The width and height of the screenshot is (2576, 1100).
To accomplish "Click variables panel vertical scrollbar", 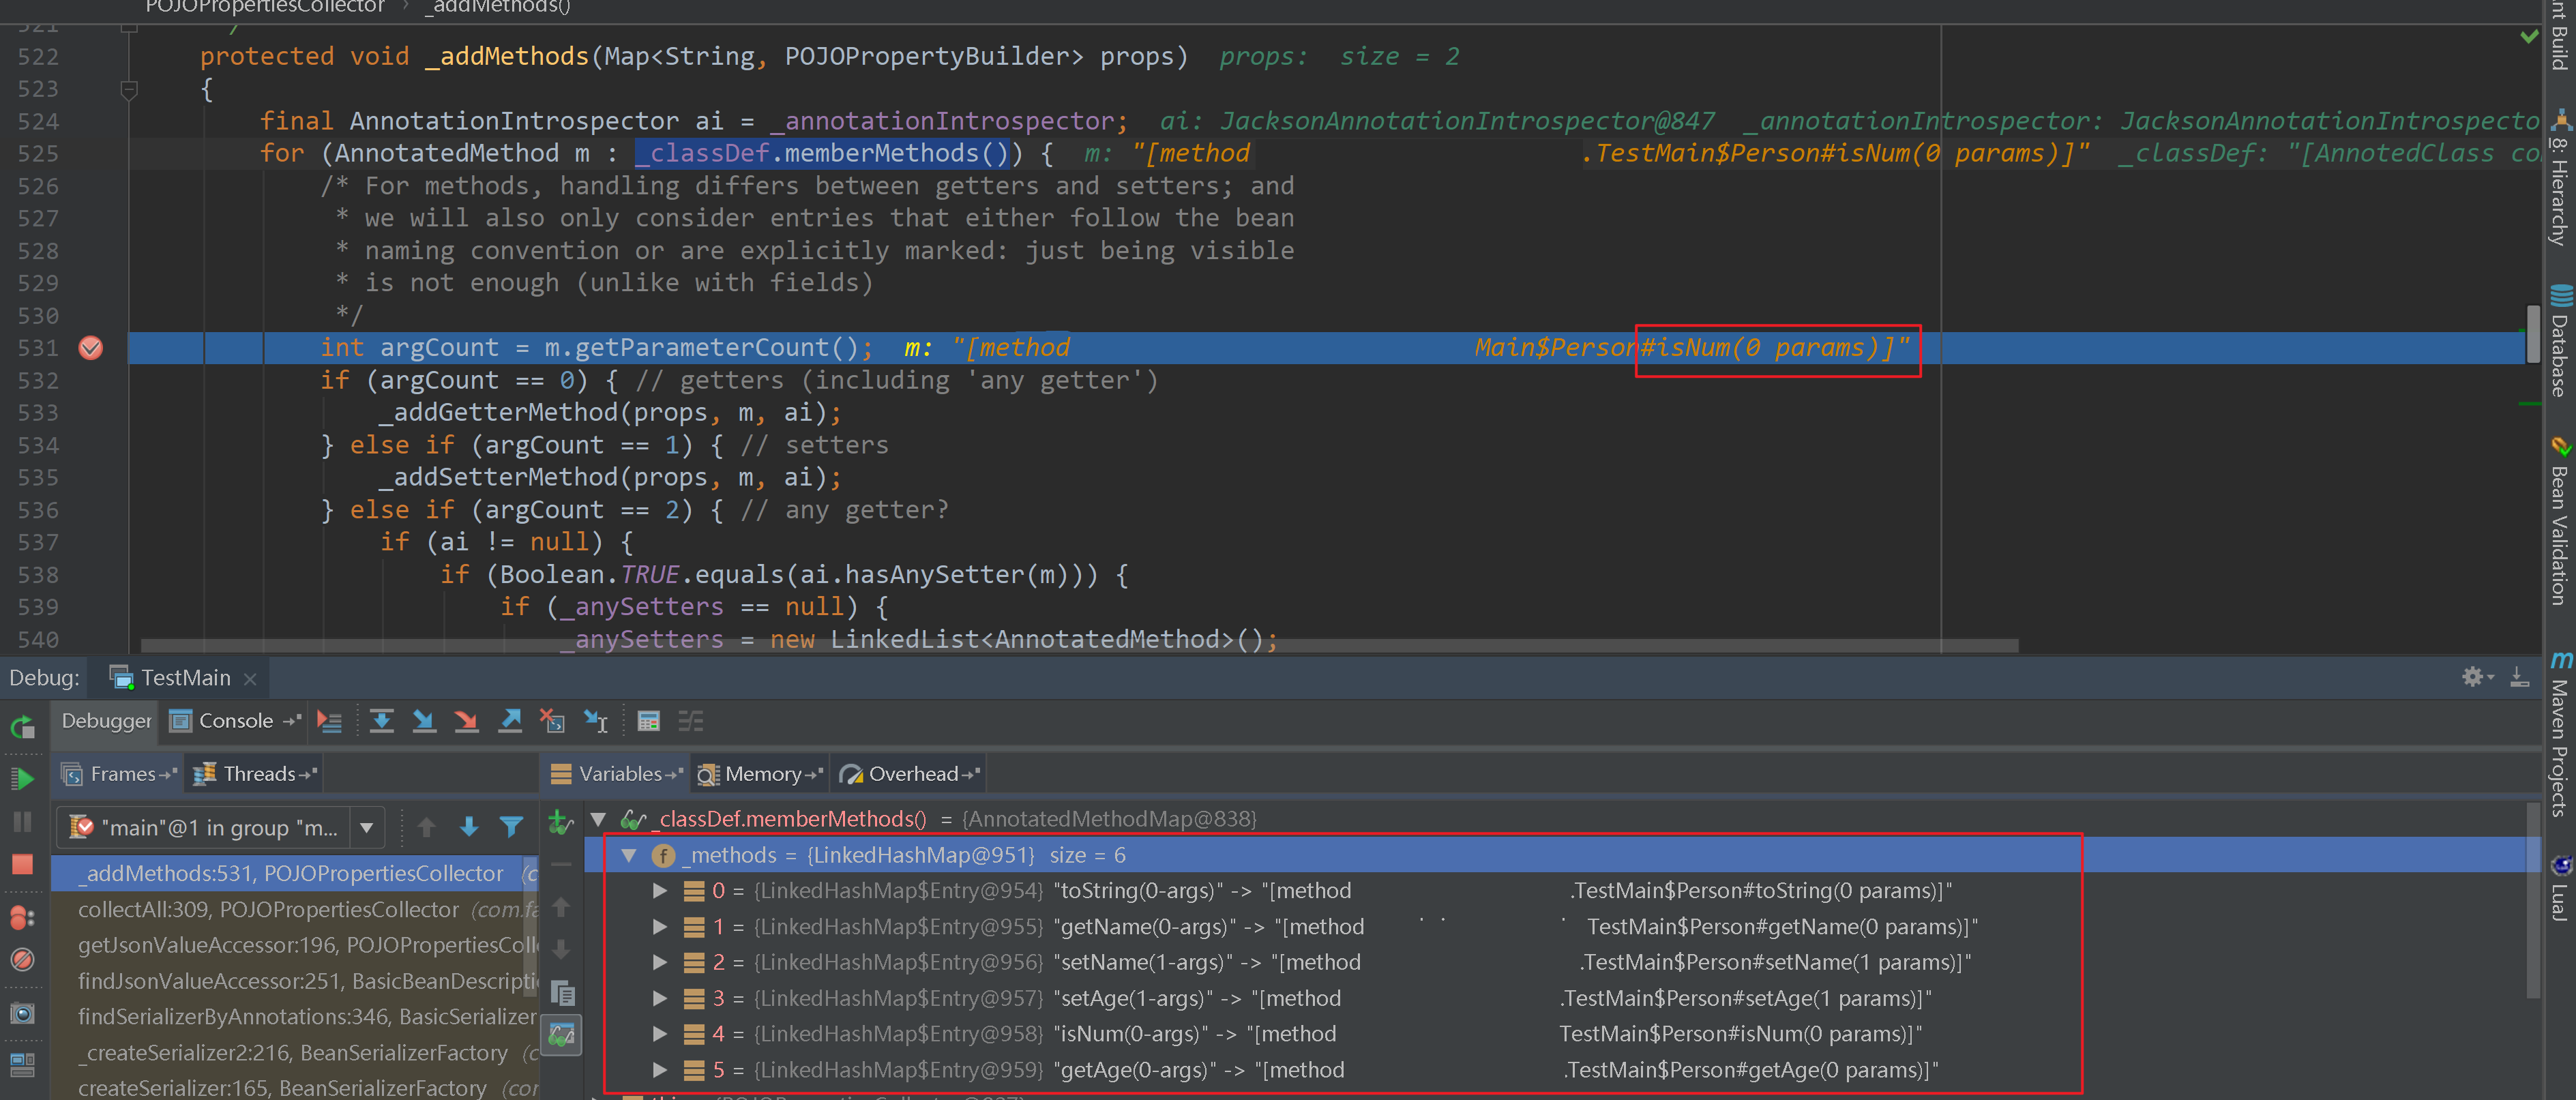I will point(2532,900).
